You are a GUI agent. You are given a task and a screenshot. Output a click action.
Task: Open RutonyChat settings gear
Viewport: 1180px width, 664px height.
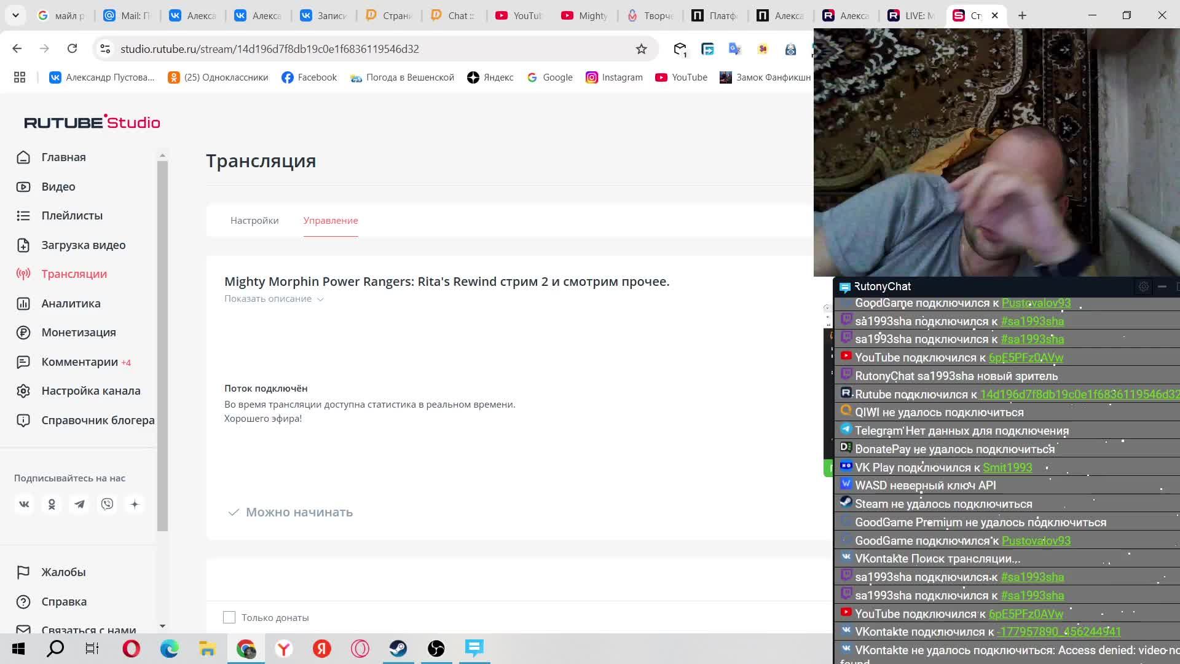[x=1143, y=287]
